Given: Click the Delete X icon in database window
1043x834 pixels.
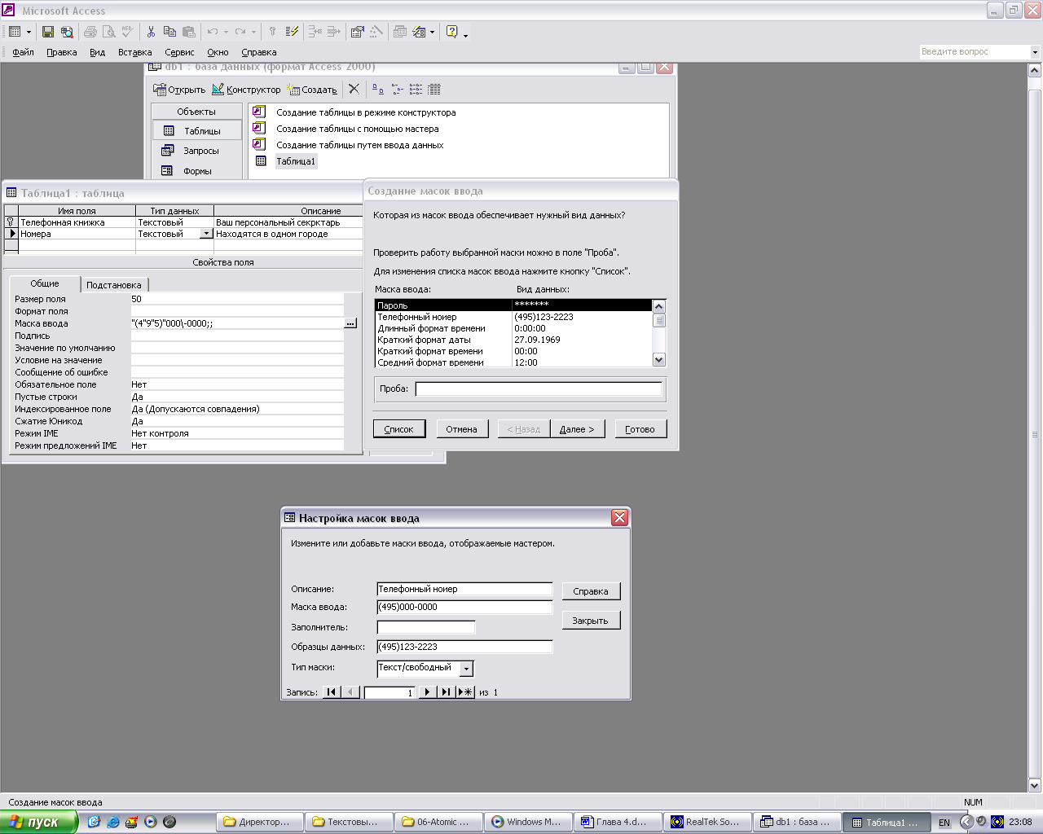Looking at the screenshot, I should [354, 89].
